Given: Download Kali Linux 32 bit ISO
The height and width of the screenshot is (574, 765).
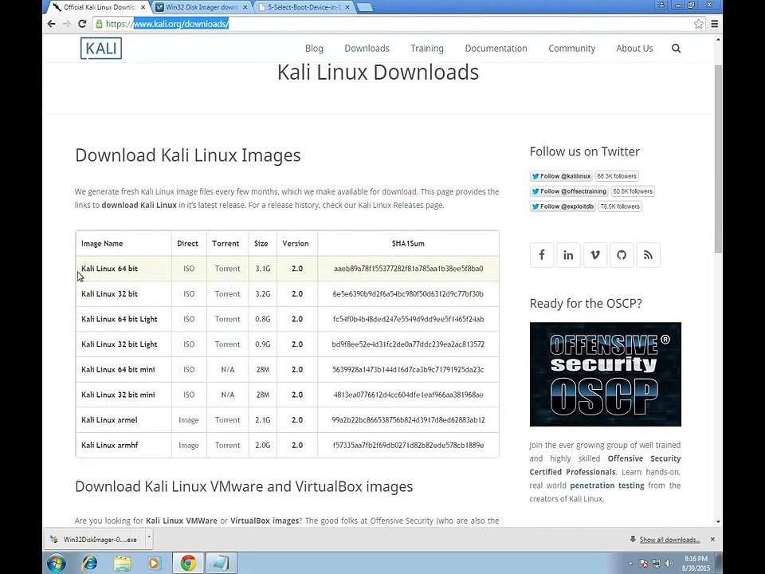Looking at the screenshot, I should click(189, 294).
